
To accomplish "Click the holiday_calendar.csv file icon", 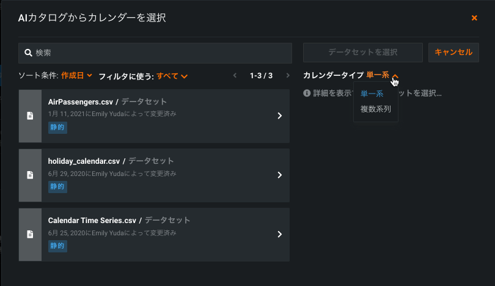I will tap(30, 175).
